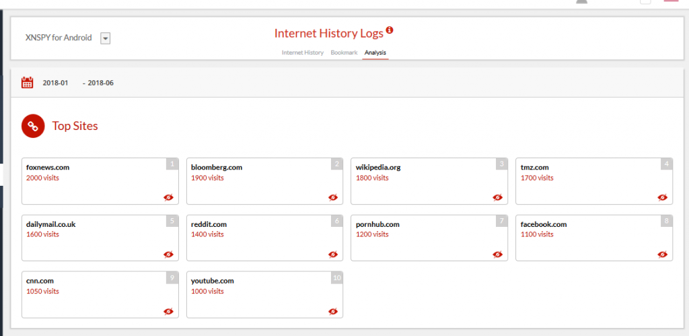Hide tmz.com via its eye icon
The image size is (689, 336).
click(x=662, y=197)
